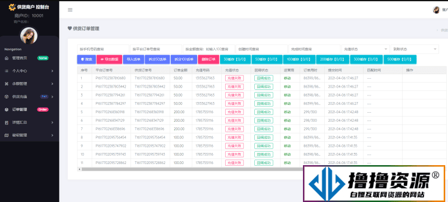Click the PAY badge
Screen dimensions: 448x202
coord(44,97)
